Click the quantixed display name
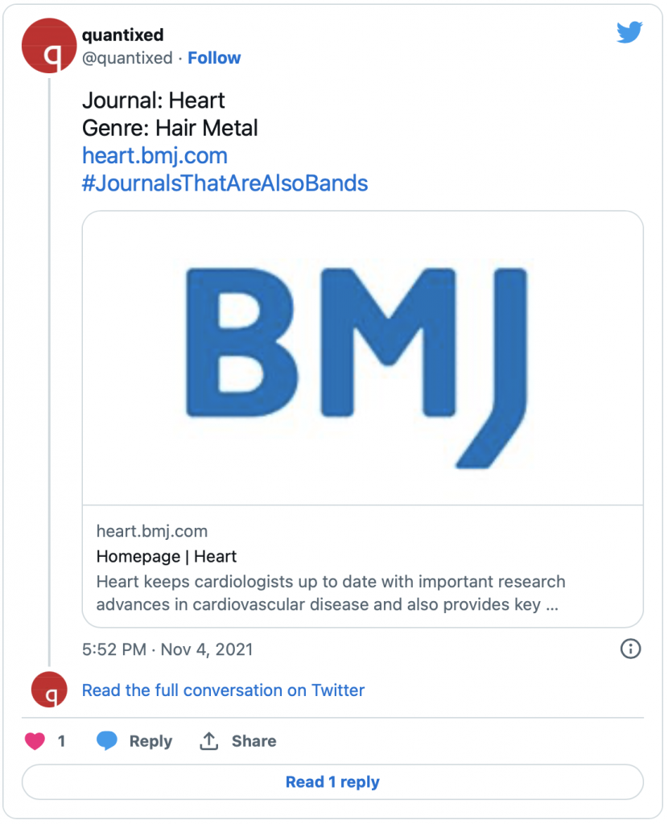 point(123,35)
